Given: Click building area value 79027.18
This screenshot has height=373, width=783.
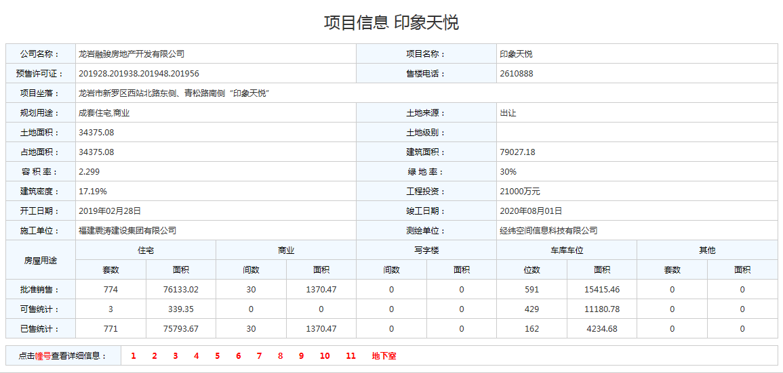Looking at the screenshot, I should pos(517,152).
